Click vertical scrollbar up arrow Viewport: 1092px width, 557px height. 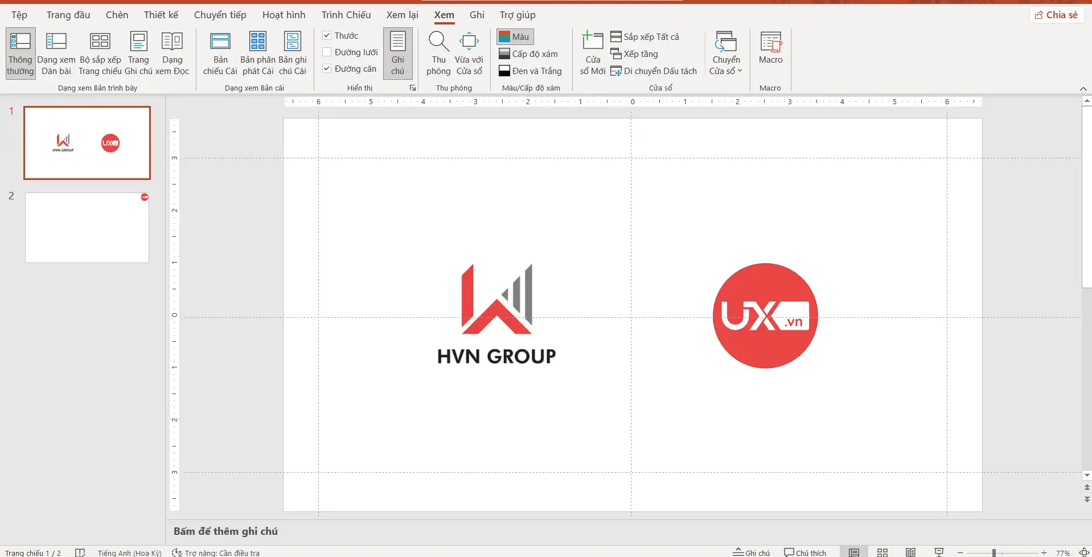click(x=1087, y=101)
